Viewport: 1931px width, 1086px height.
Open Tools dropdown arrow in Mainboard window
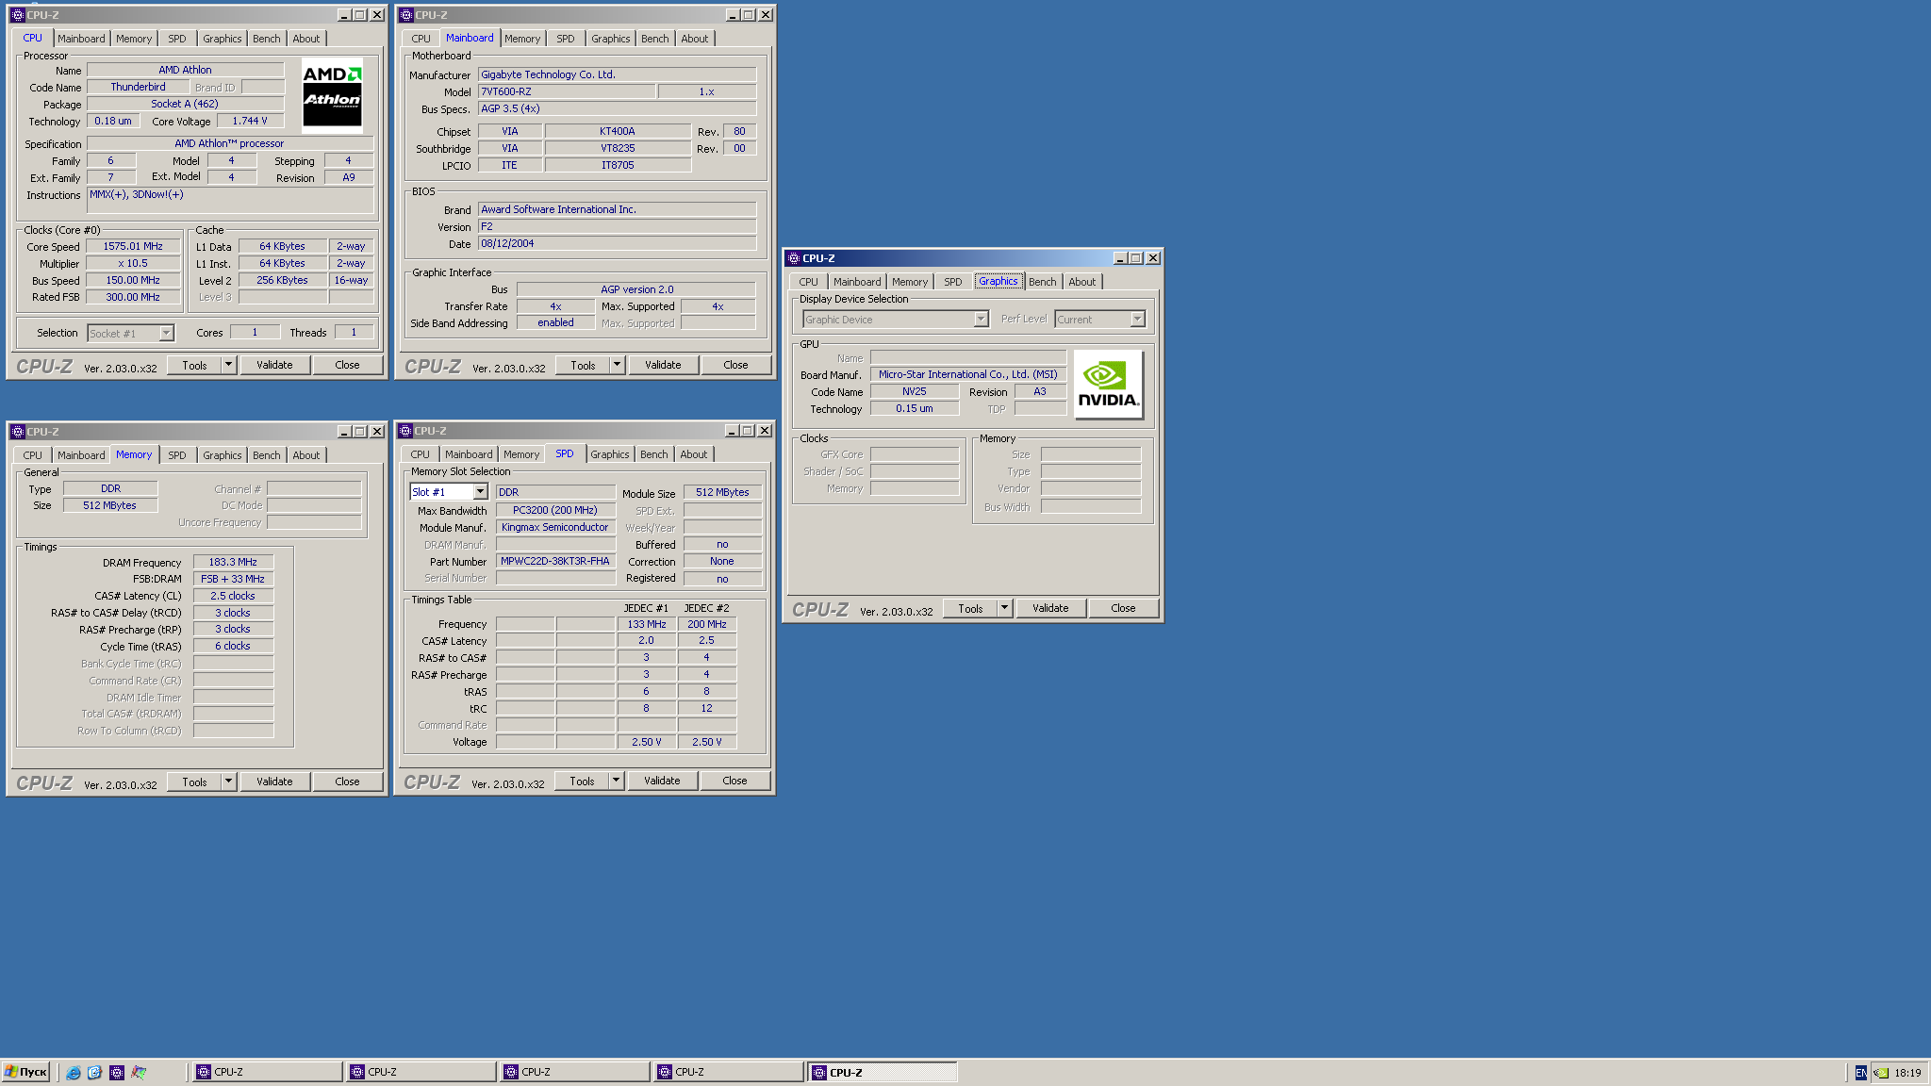click(617, 365)
